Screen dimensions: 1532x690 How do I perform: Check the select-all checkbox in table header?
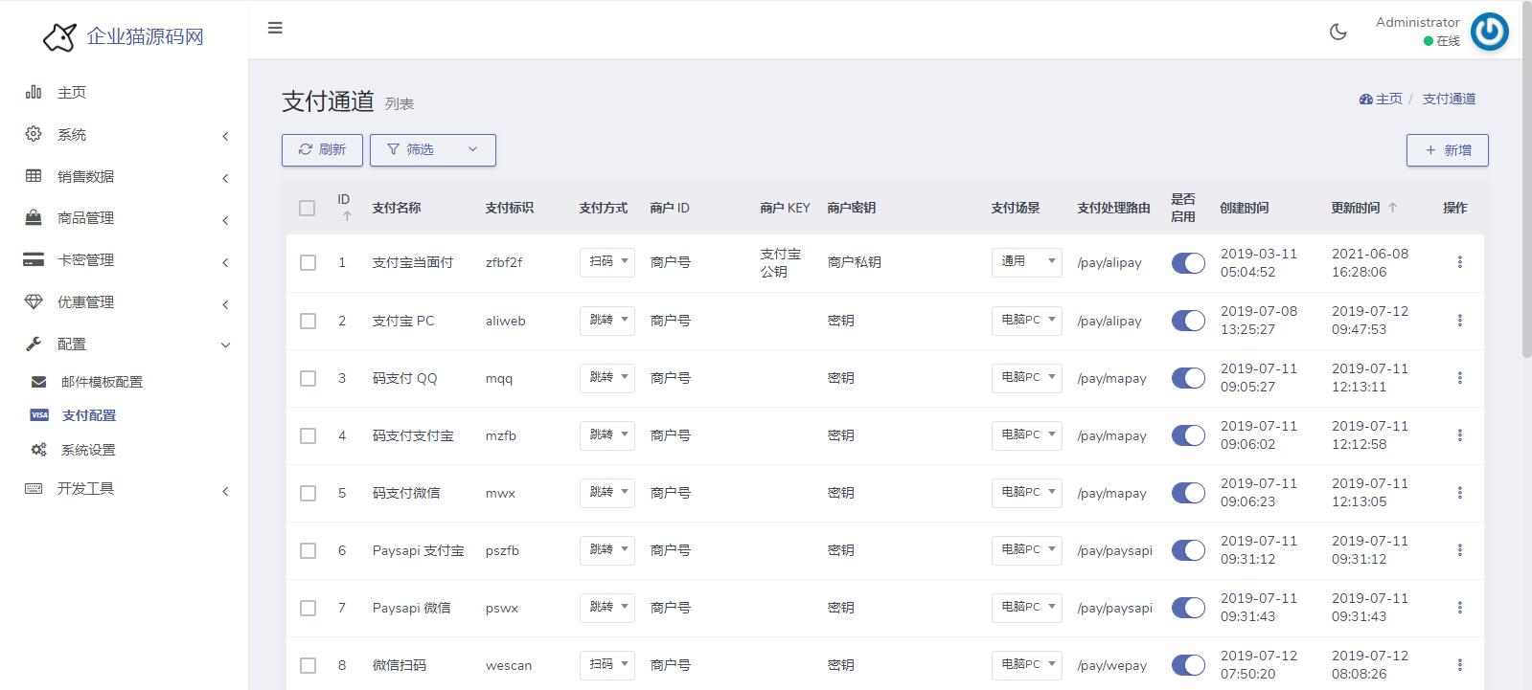point(307,208)
